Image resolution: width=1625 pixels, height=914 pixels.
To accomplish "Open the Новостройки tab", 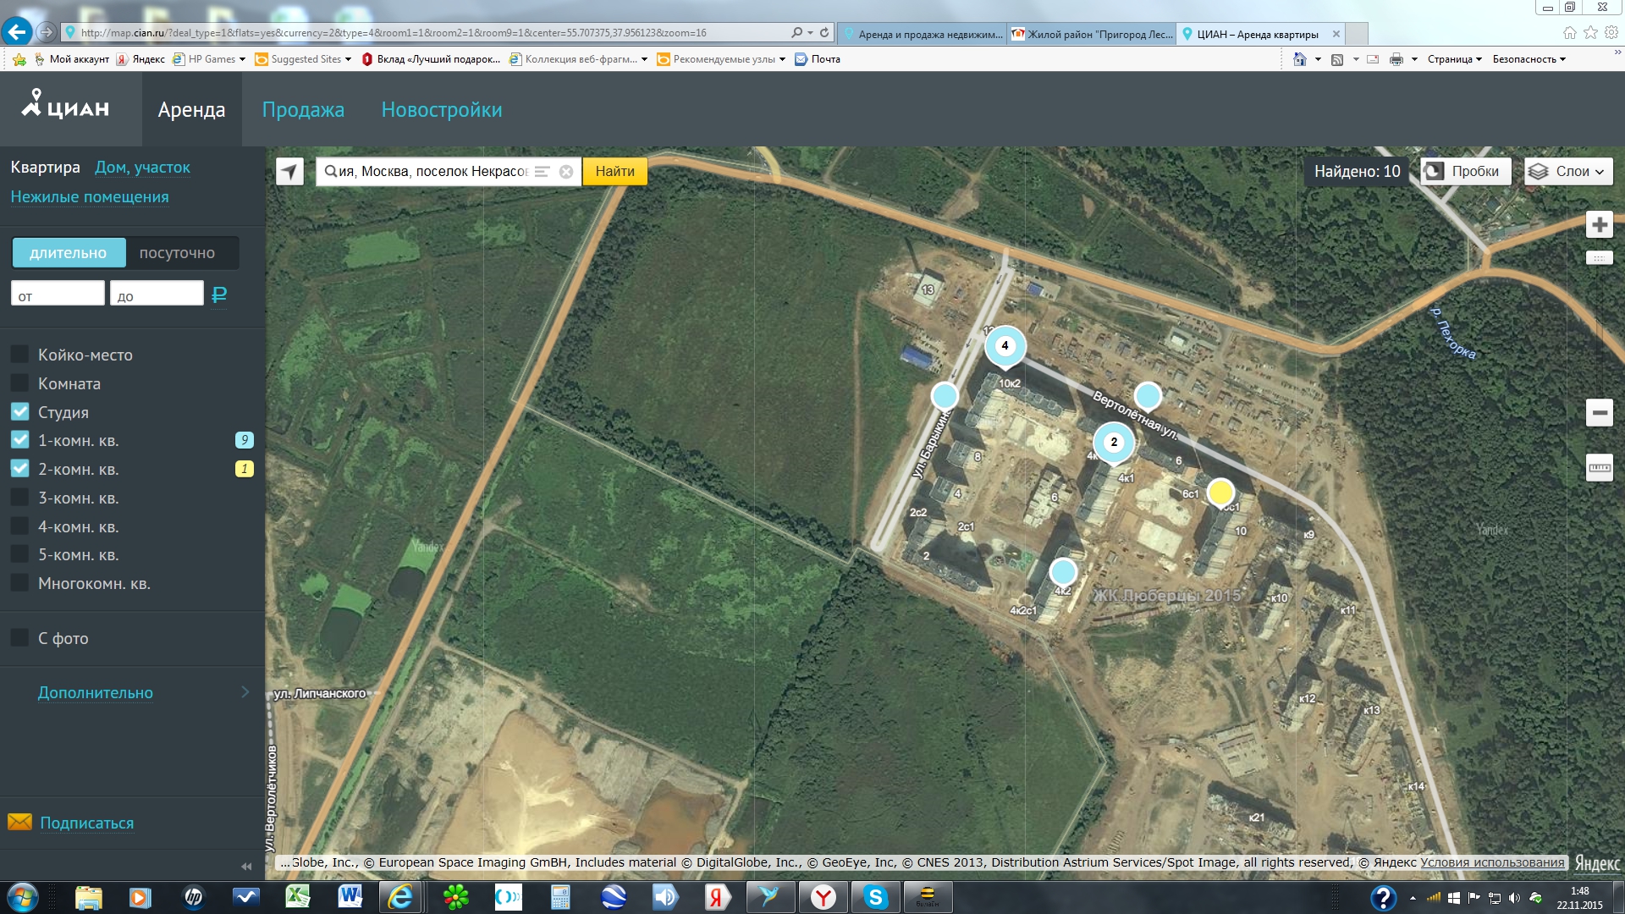I will 441,110.
